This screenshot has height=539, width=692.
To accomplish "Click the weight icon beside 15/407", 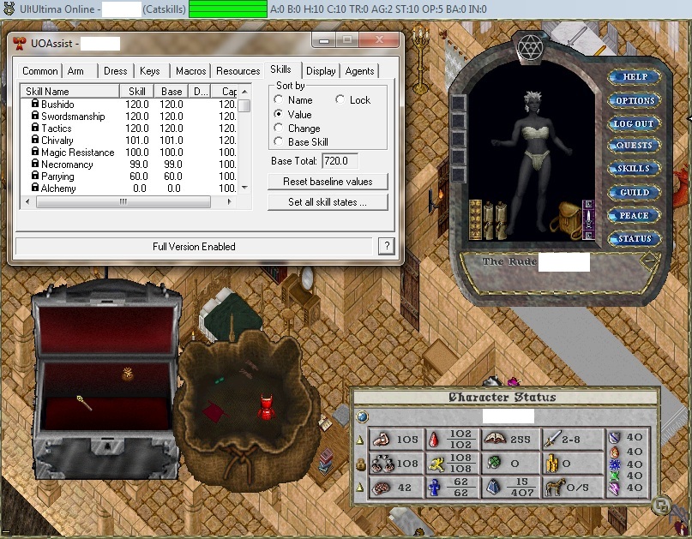I will click(493, 488).
